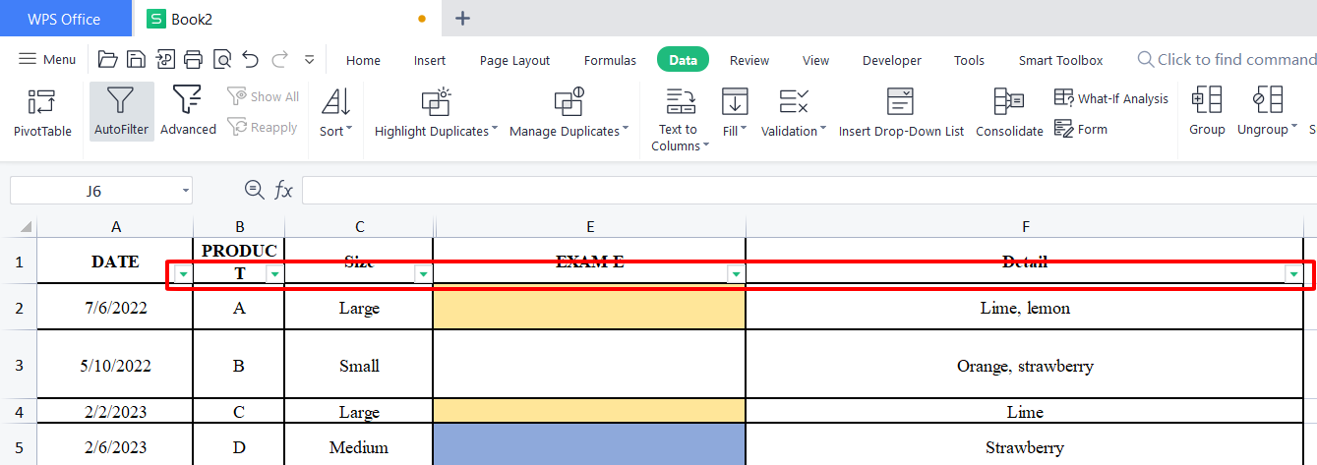Click the fx insert function icon
This screenshot has height=465, width=1317.
283,190
